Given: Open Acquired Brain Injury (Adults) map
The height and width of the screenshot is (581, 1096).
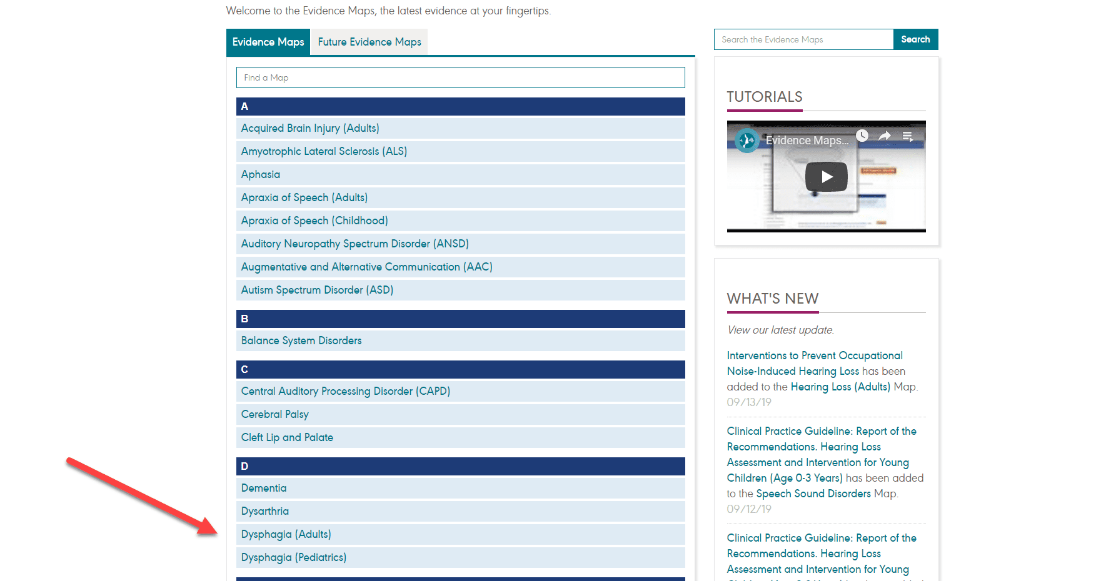Looking at the screenshot, I should [x=310, y=128].
